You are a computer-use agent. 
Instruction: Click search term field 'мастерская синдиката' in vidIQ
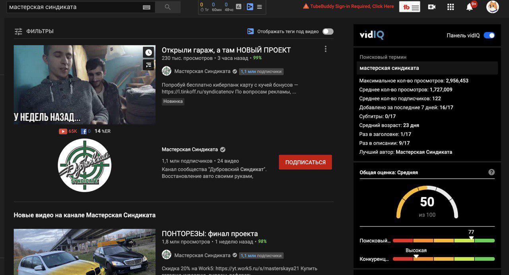427,68
